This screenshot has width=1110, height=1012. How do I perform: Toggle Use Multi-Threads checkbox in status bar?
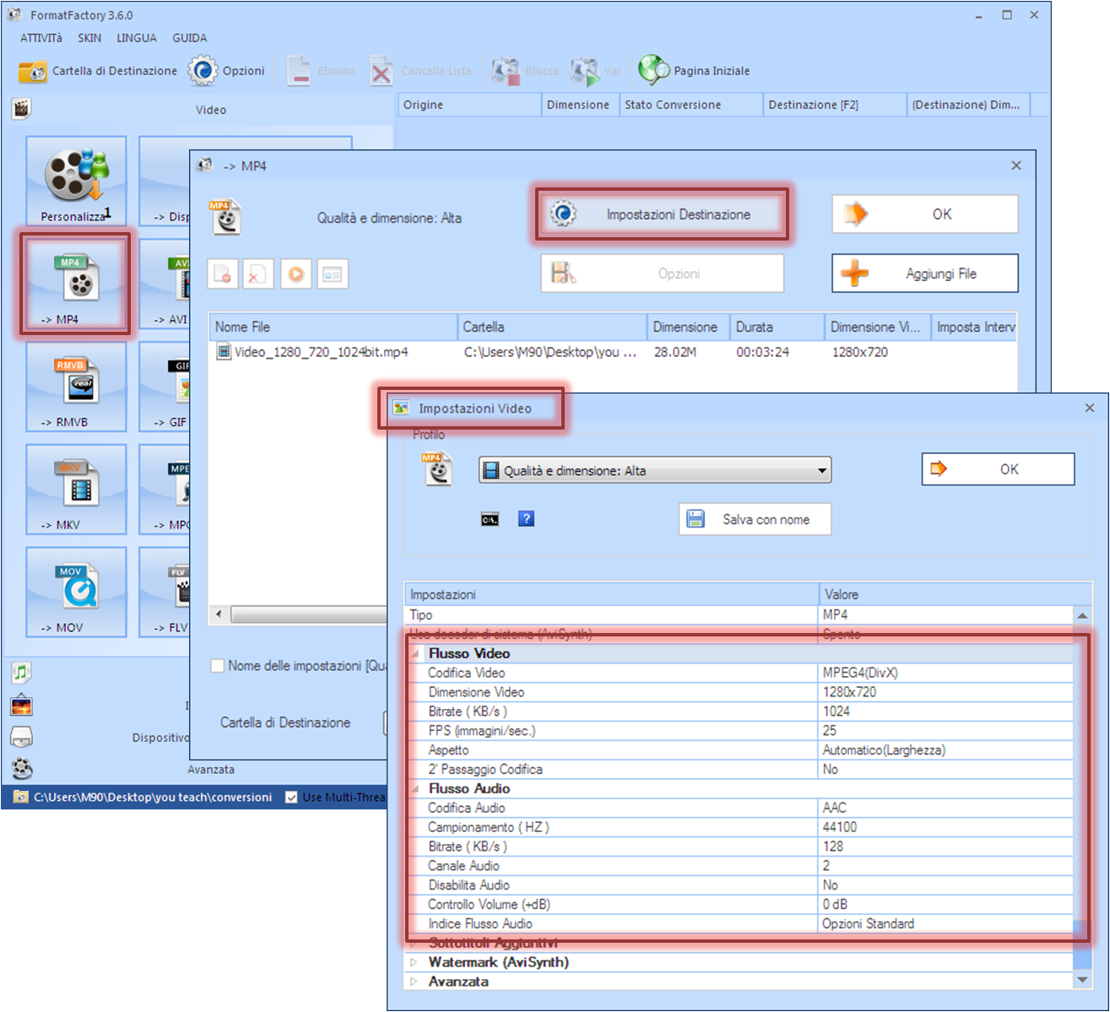click(x=291, y=797)
